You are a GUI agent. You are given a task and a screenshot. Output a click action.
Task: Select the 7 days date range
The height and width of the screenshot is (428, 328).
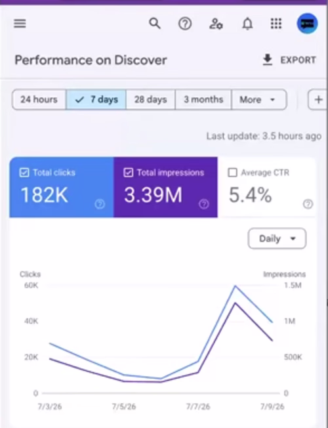(x=96, y=100)
